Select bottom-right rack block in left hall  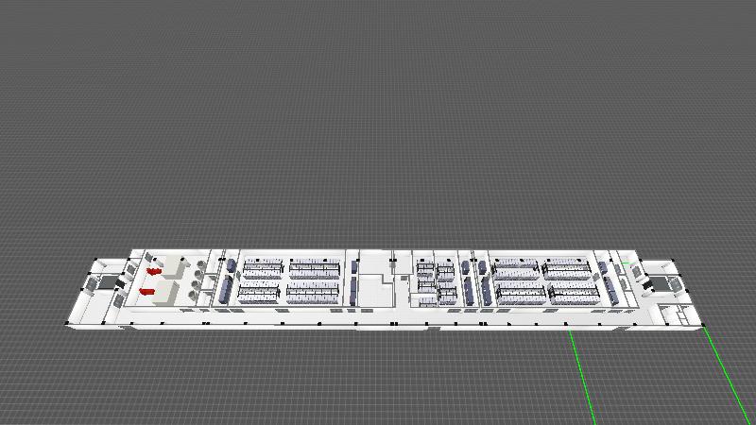pos(314,295)
